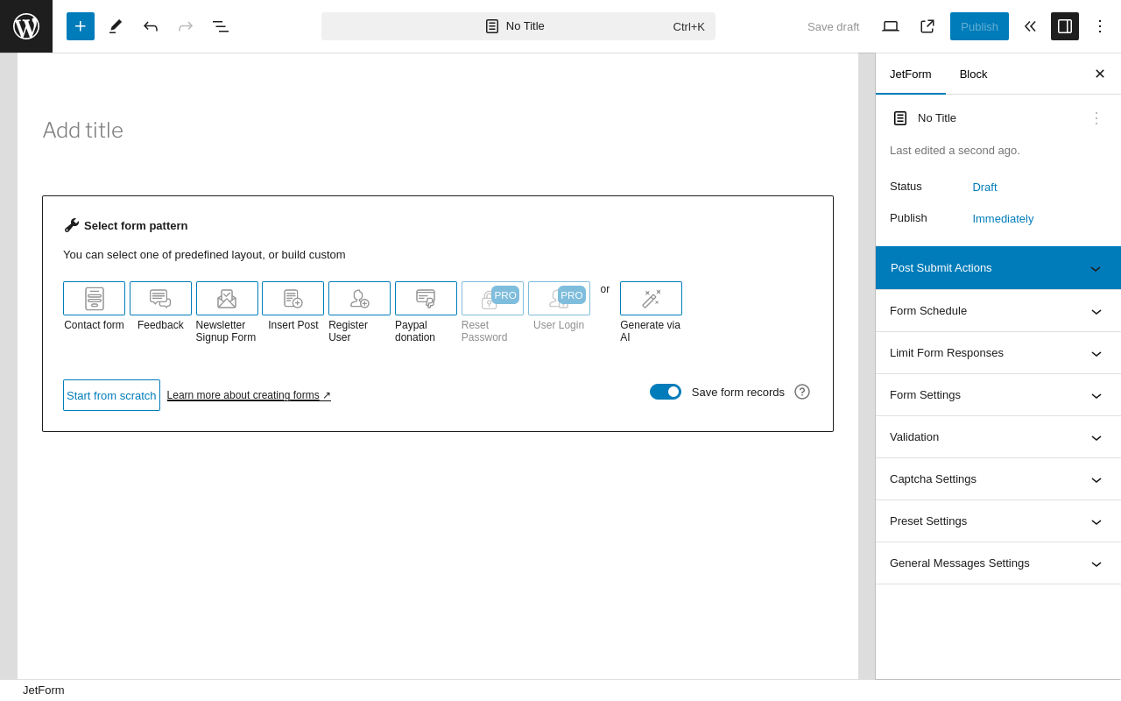Redo the last undone change

click(186, 26)
